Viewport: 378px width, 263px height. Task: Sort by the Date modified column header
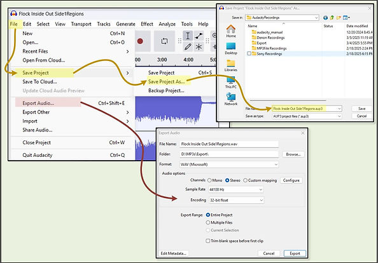[357, 26]
